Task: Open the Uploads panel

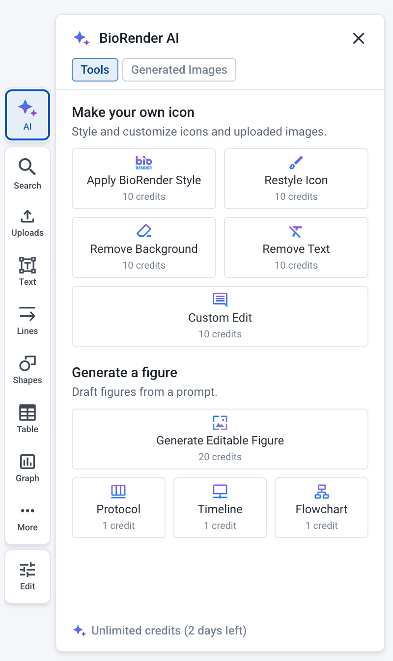Action: click(28, 223)
